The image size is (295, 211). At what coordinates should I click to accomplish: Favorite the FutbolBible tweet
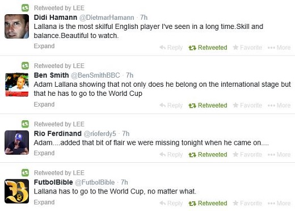(247, 203)
